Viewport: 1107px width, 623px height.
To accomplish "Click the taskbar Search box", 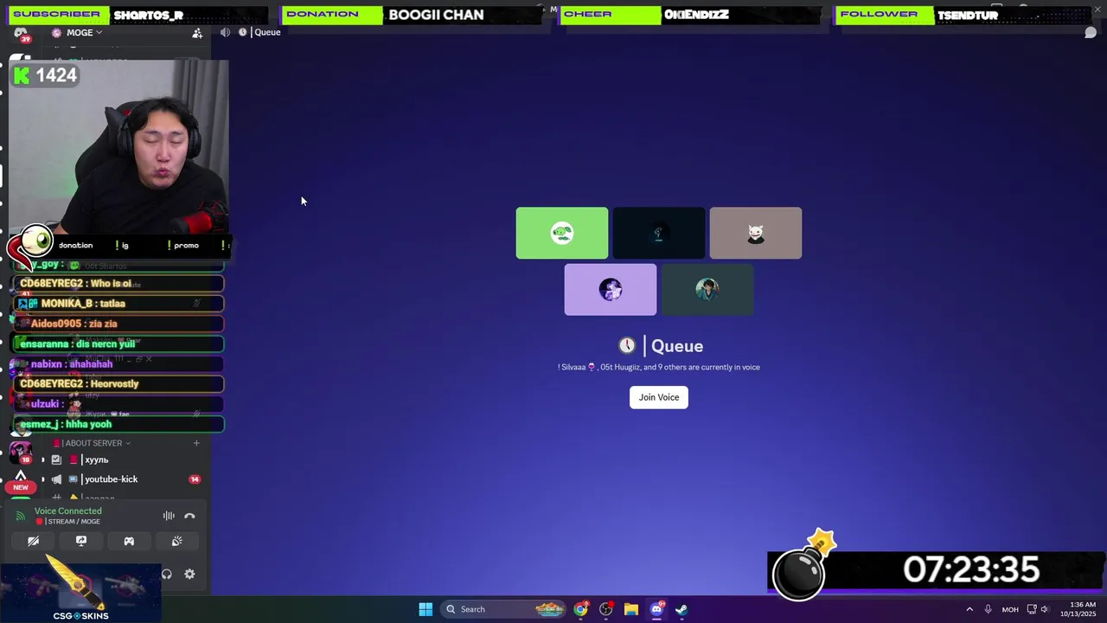I will tap(503, 609).
